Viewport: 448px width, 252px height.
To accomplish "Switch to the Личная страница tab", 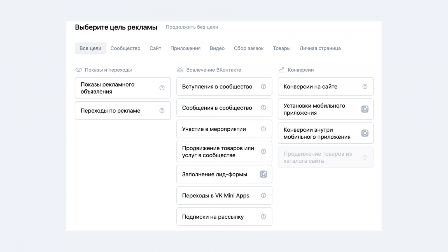I will click(x=320, y=48).
